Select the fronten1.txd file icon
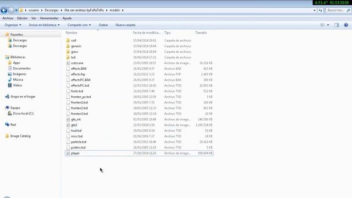 point(68,102)
